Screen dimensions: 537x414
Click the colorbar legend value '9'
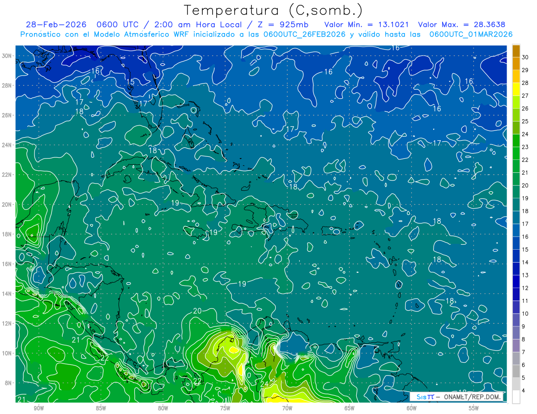point(523,326)
